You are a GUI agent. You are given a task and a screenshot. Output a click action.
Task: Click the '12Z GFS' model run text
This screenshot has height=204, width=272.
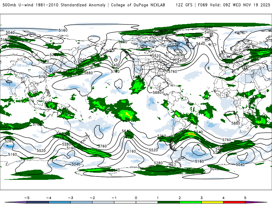tap(184, 5)
